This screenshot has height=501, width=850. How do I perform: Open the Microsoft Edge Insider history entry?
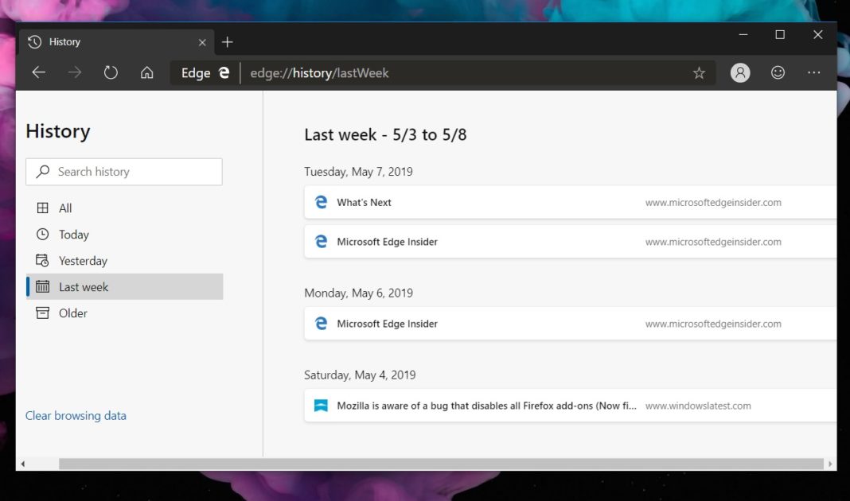(389, 241)
